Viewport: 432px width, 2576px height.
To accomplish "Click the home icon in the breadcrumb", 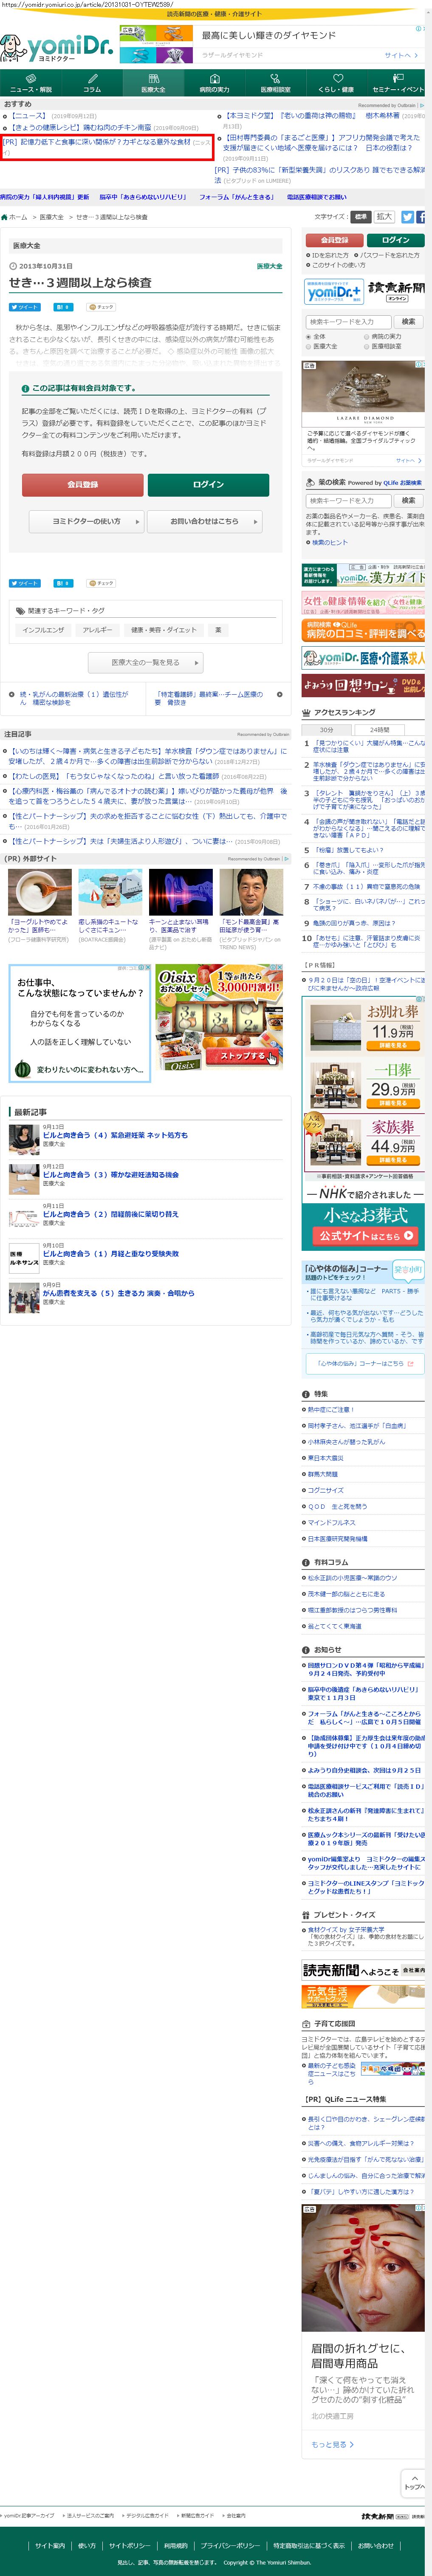I will tap(4, 217).
